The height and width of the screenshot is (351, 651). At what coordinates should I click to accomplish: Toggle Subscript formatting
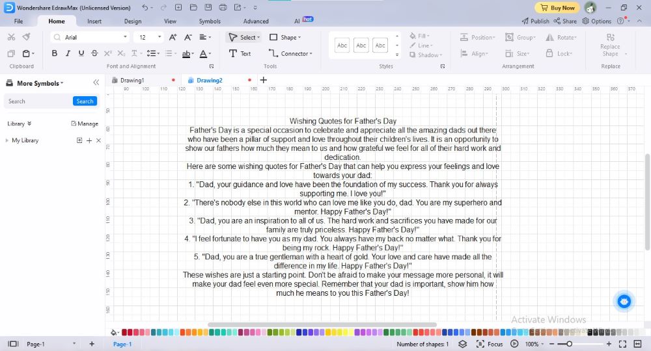121,53
